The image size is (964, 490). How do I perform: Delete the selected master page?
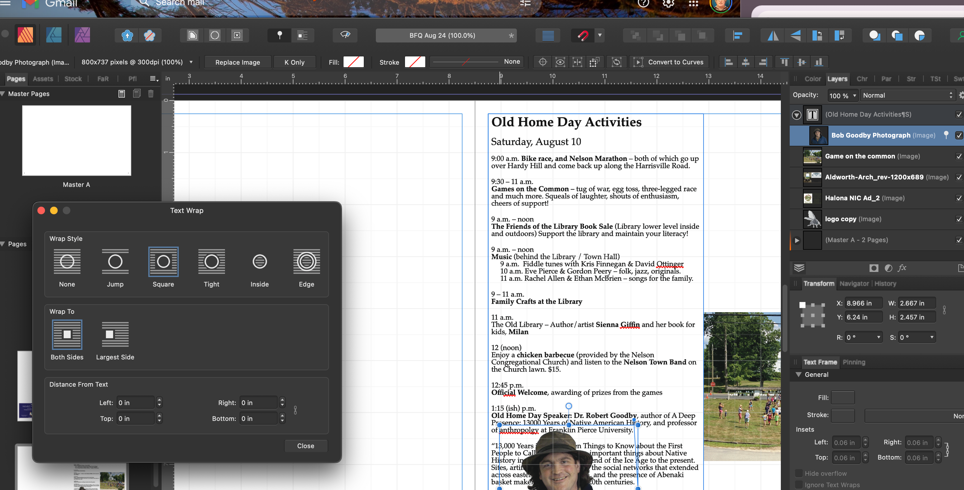pos(151,94)
